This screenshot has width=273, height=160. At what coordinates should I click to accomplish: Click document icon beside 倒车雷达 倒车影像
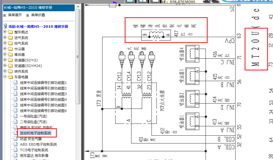click(16, 155)
